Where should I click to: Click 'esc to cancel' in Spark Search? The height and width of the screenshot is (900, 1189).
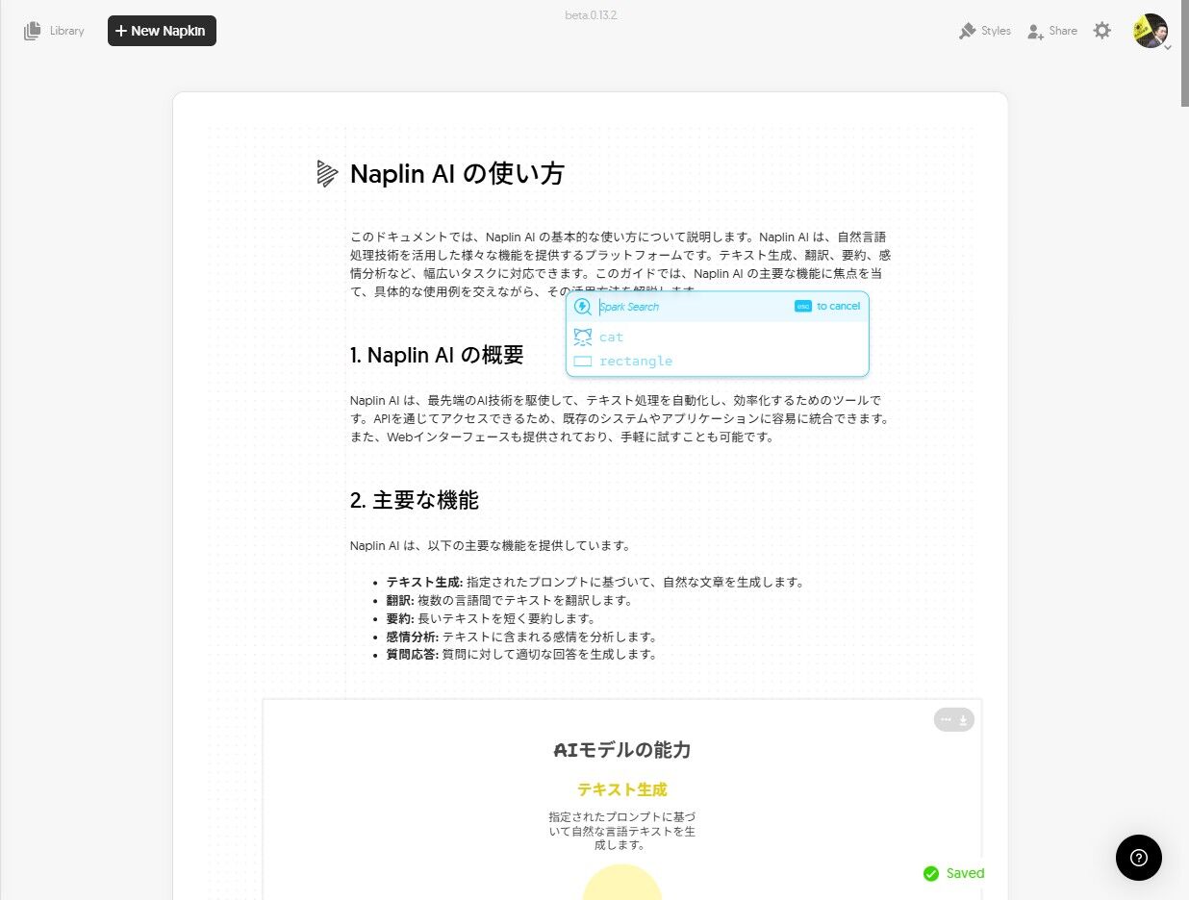[827, 306]
